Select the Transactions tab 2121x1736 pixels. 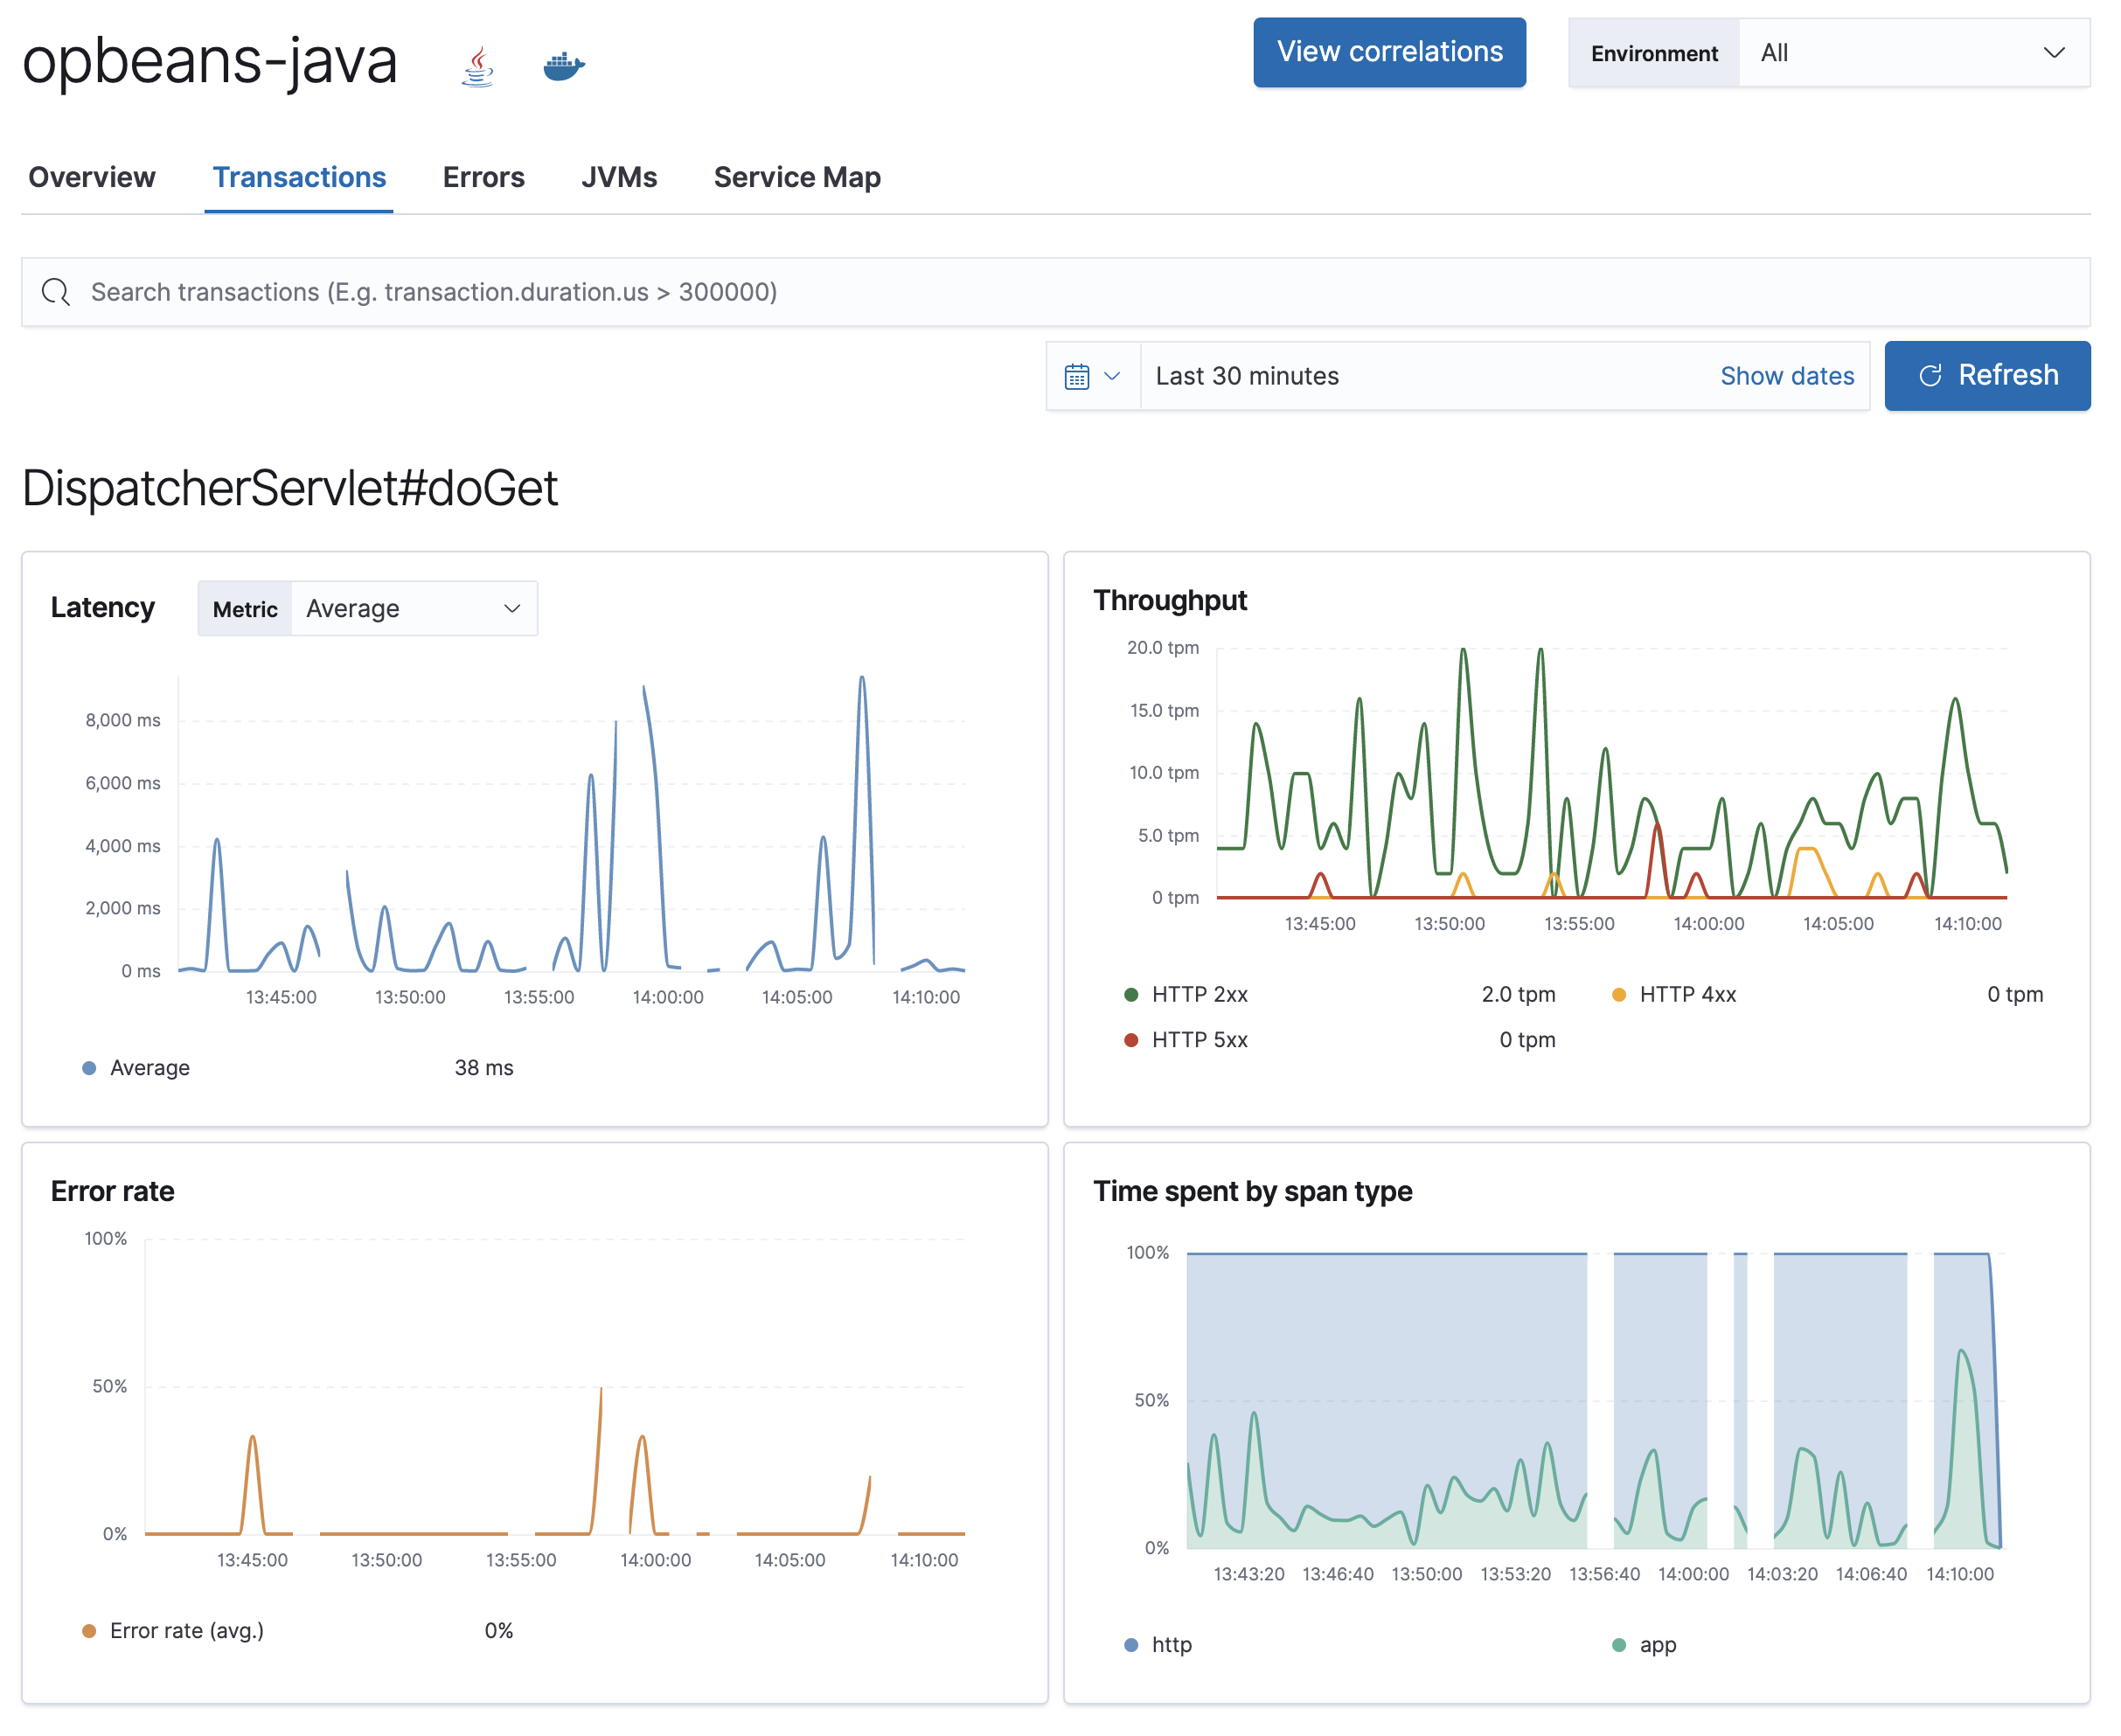(x=300, y=174)
